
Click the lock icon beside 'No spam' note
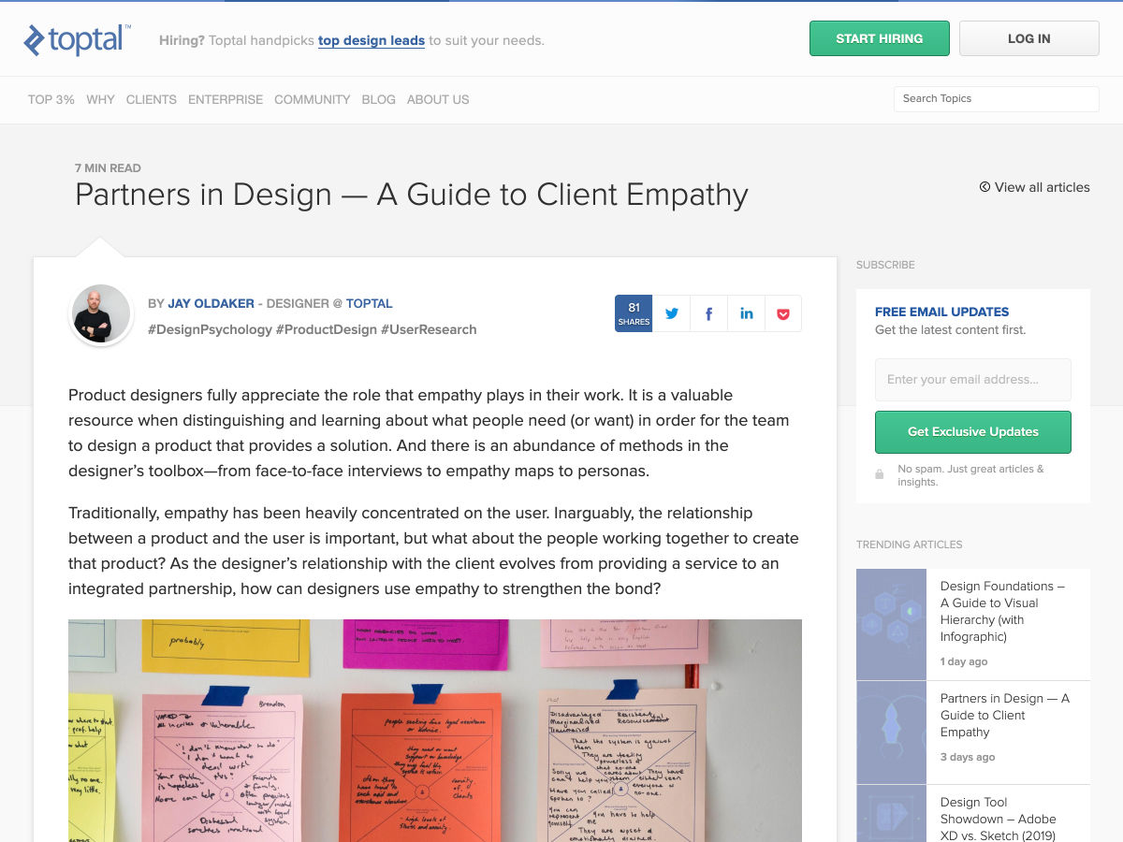(x=879, y=474)
